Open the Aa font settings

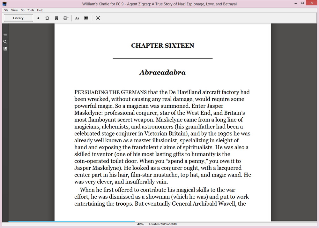(x=77, y=18)
